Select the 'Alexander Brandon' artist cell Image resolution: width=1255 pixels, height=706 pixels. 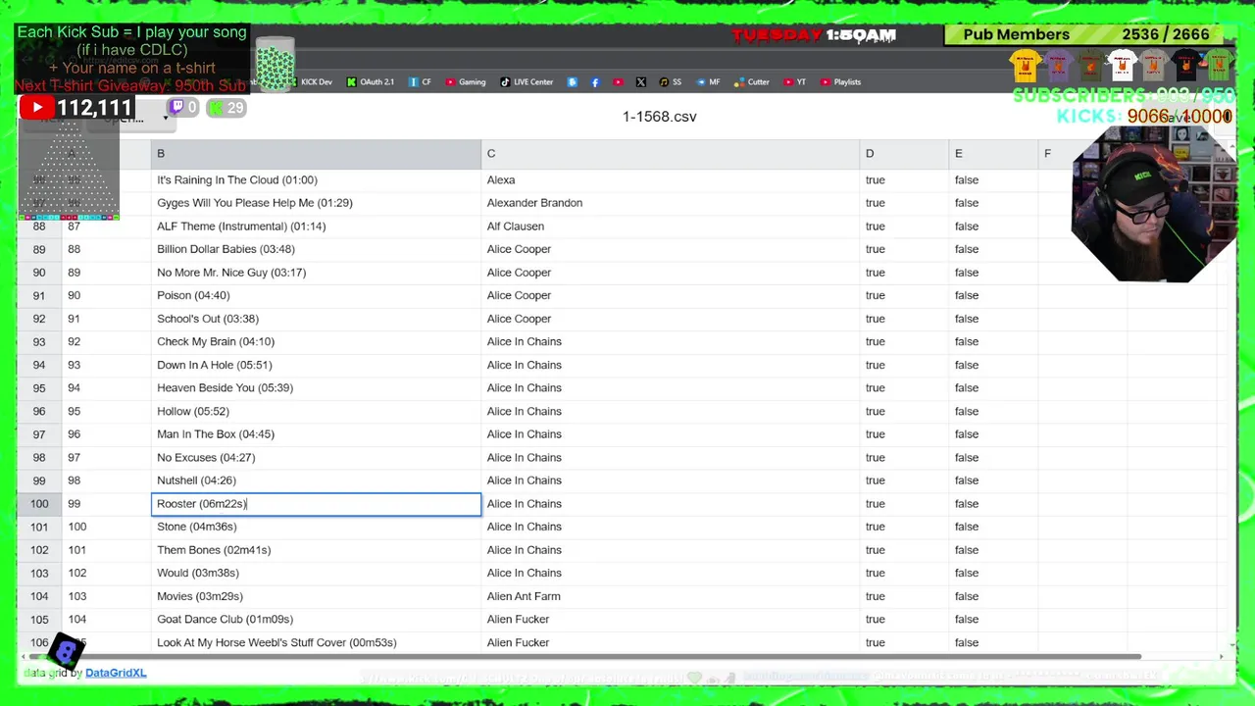[x=671, y=203]
